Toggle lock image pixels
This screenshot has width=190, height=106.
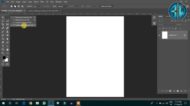167,29
